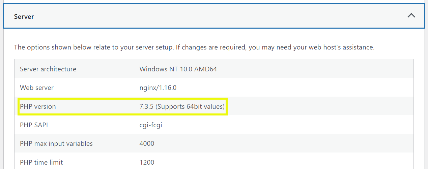428x169 pixels.
Task: Click the nginx/1.16.0 value
Action: (x=158, y=88)
